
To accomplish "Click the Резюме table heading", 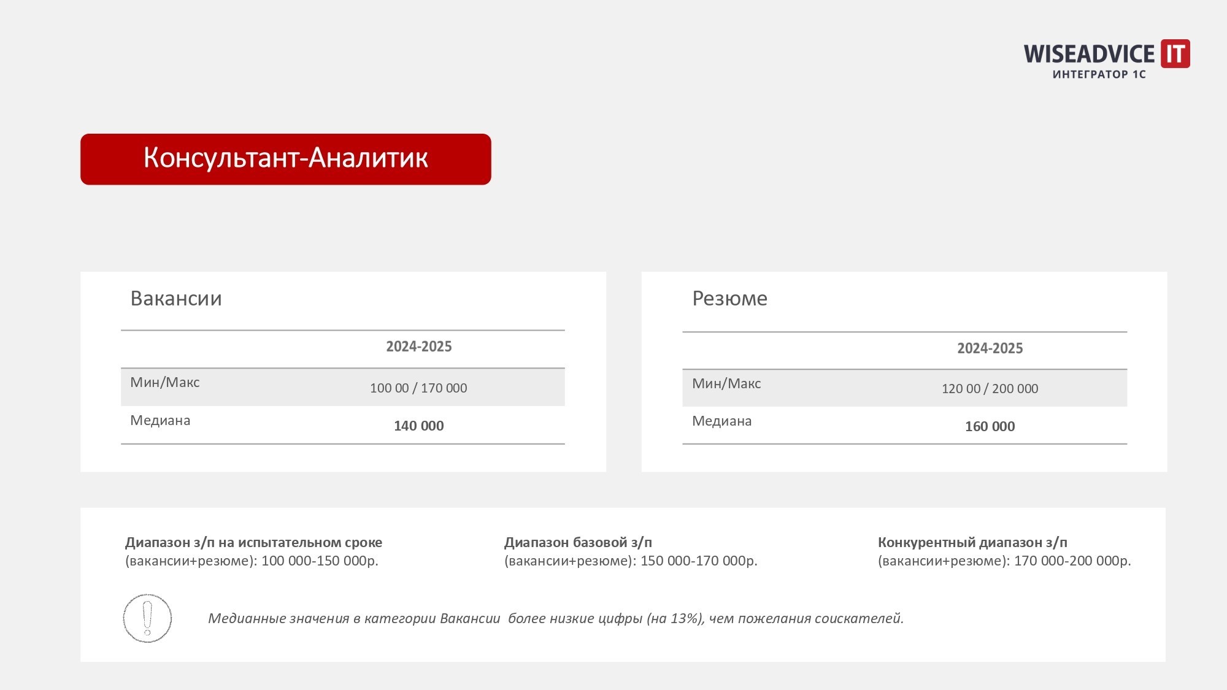I will (729, 298).
